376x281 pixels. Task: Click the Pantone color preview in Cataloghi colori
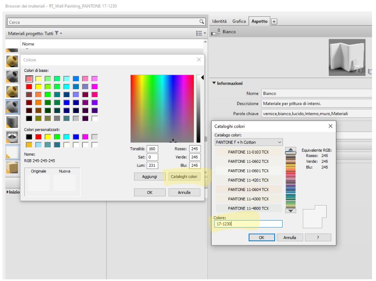coord(315,217)
